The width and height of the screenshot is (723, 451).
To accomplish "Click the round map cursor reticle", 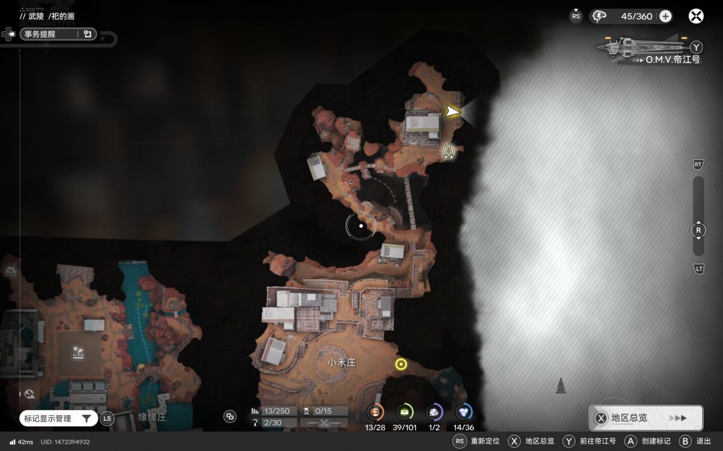I will pos(361,226).
